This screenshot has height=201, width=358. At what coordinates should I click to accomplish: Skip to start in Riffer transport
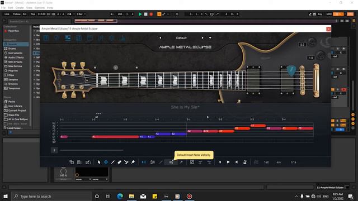[220, 162]
